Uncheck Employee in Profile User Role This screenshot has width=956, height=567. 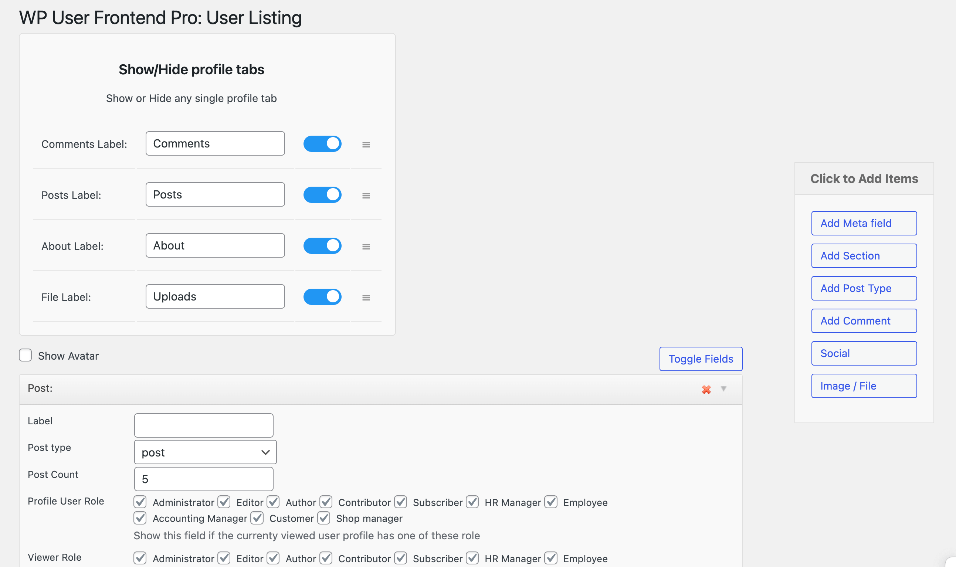coord(550,502)
